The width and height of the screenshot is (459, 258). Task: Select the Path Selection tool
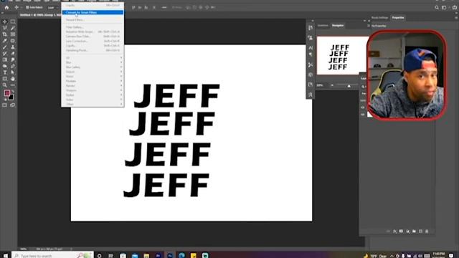13,72
